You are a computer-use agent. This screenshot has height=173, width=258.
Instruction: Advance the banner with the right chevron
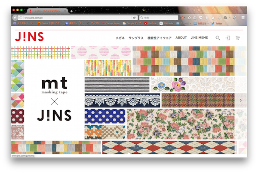241,100
